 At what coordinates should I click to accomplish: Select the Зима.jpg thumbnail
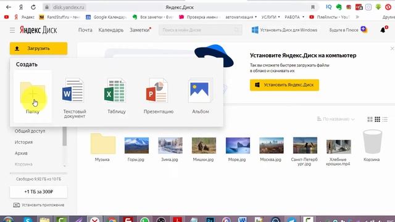click(170, 146)
